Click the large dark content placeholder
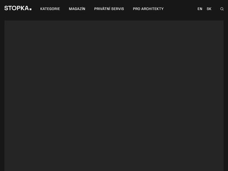This screenshot has height=171, width=228. pos(114,96)
